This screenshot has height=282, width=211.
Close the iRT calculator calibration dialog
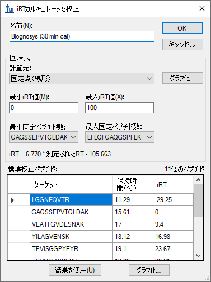202,8
